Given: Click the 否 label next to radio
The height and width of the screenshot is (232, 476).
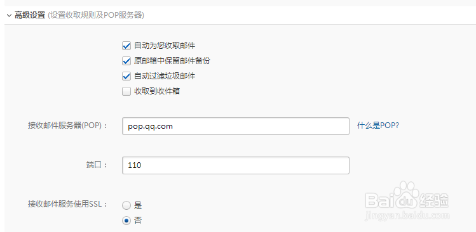Looking at the screenshot, I should 138,221.
